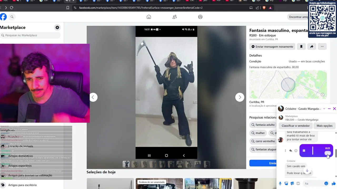Minimize the Crislaine chat window
Image resolution: width=337 pixels, height=189 pixels.
(x=329, y=109)
